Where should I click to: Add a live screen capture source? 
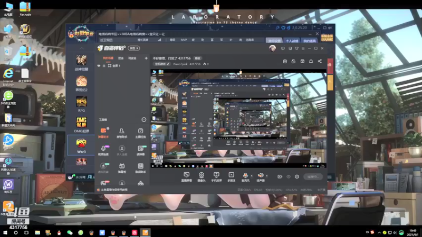pyautogui.click(x=186, y=177)
